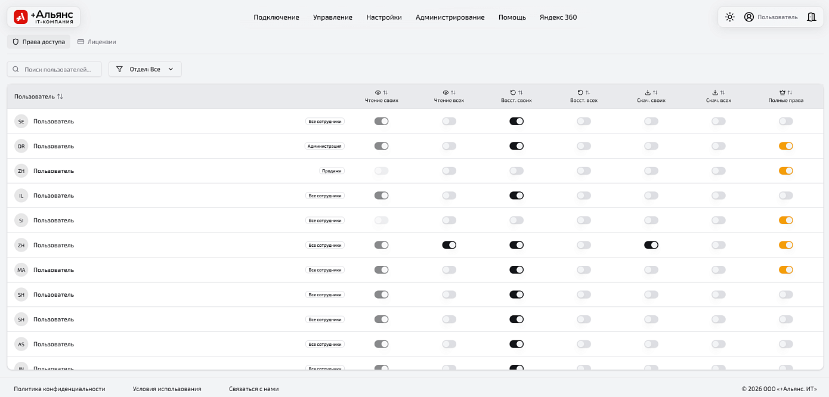The width and height of the screenshot is (829, 397).
Task: Click the +Альянс red logo icon
Action: point(21,17)
